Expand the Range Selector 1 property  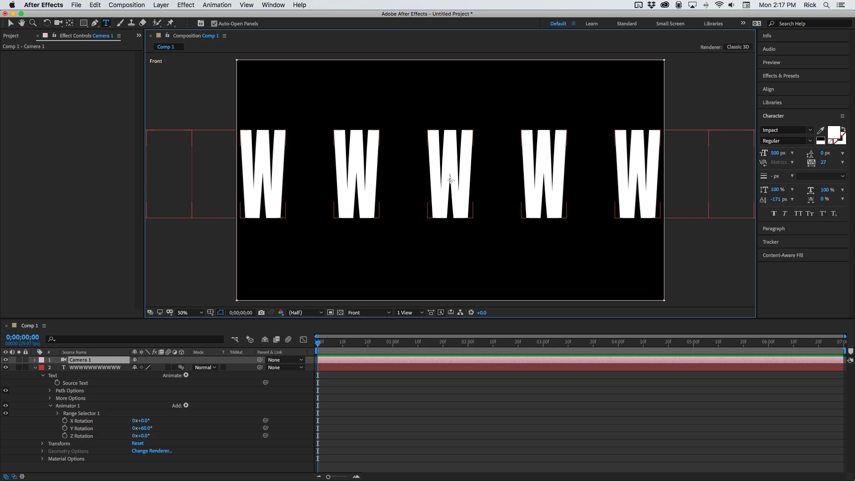point(57,413)
